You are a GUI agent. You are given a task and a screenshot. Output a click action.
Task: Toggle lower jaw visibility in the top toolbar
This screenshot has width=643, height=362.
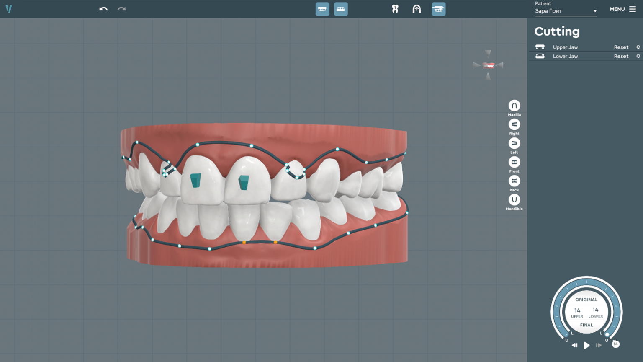tap(341, 9)
